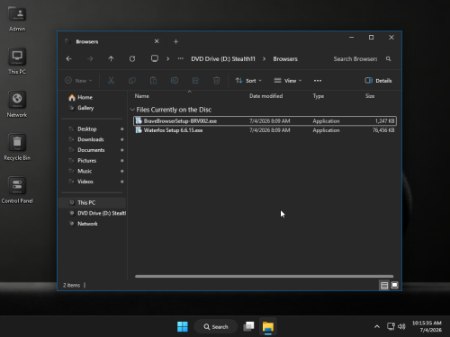Open taskbar Search box

tap(216, 326)
